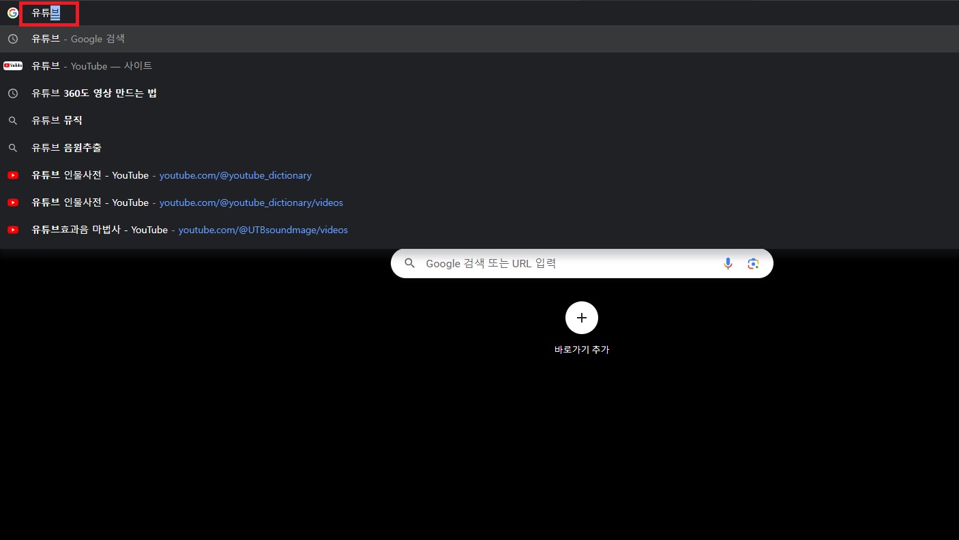
Task: Click the history clock icon beside 유튜브 360도 영상
Action: pos(12,93)
